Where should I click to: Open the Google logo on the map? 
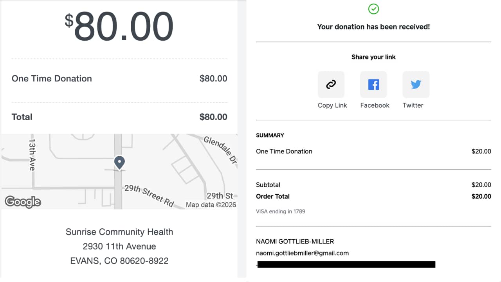tap(23, 202)
